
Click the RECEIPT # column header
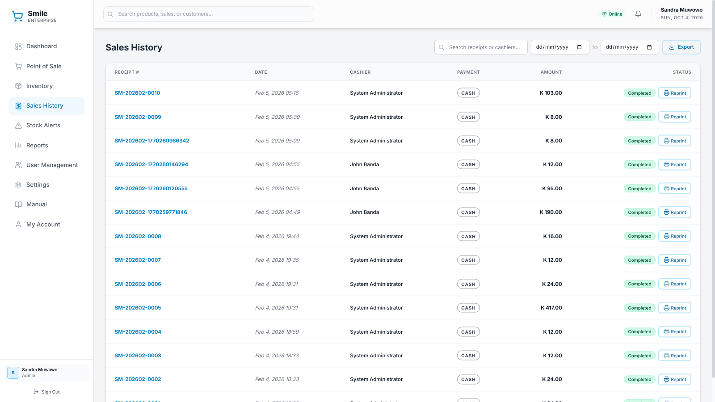point(127,72)
